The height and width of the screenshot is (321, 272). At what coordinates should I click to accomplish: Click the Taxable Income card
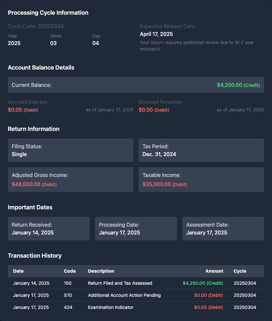201,180
